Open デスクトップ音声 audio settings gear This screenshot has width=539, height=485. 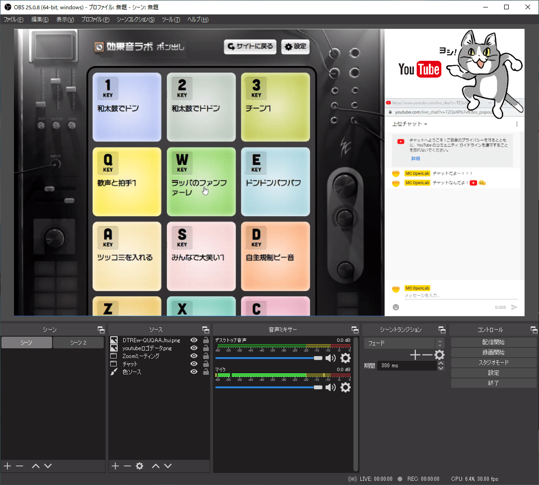[x=346, y=358]
